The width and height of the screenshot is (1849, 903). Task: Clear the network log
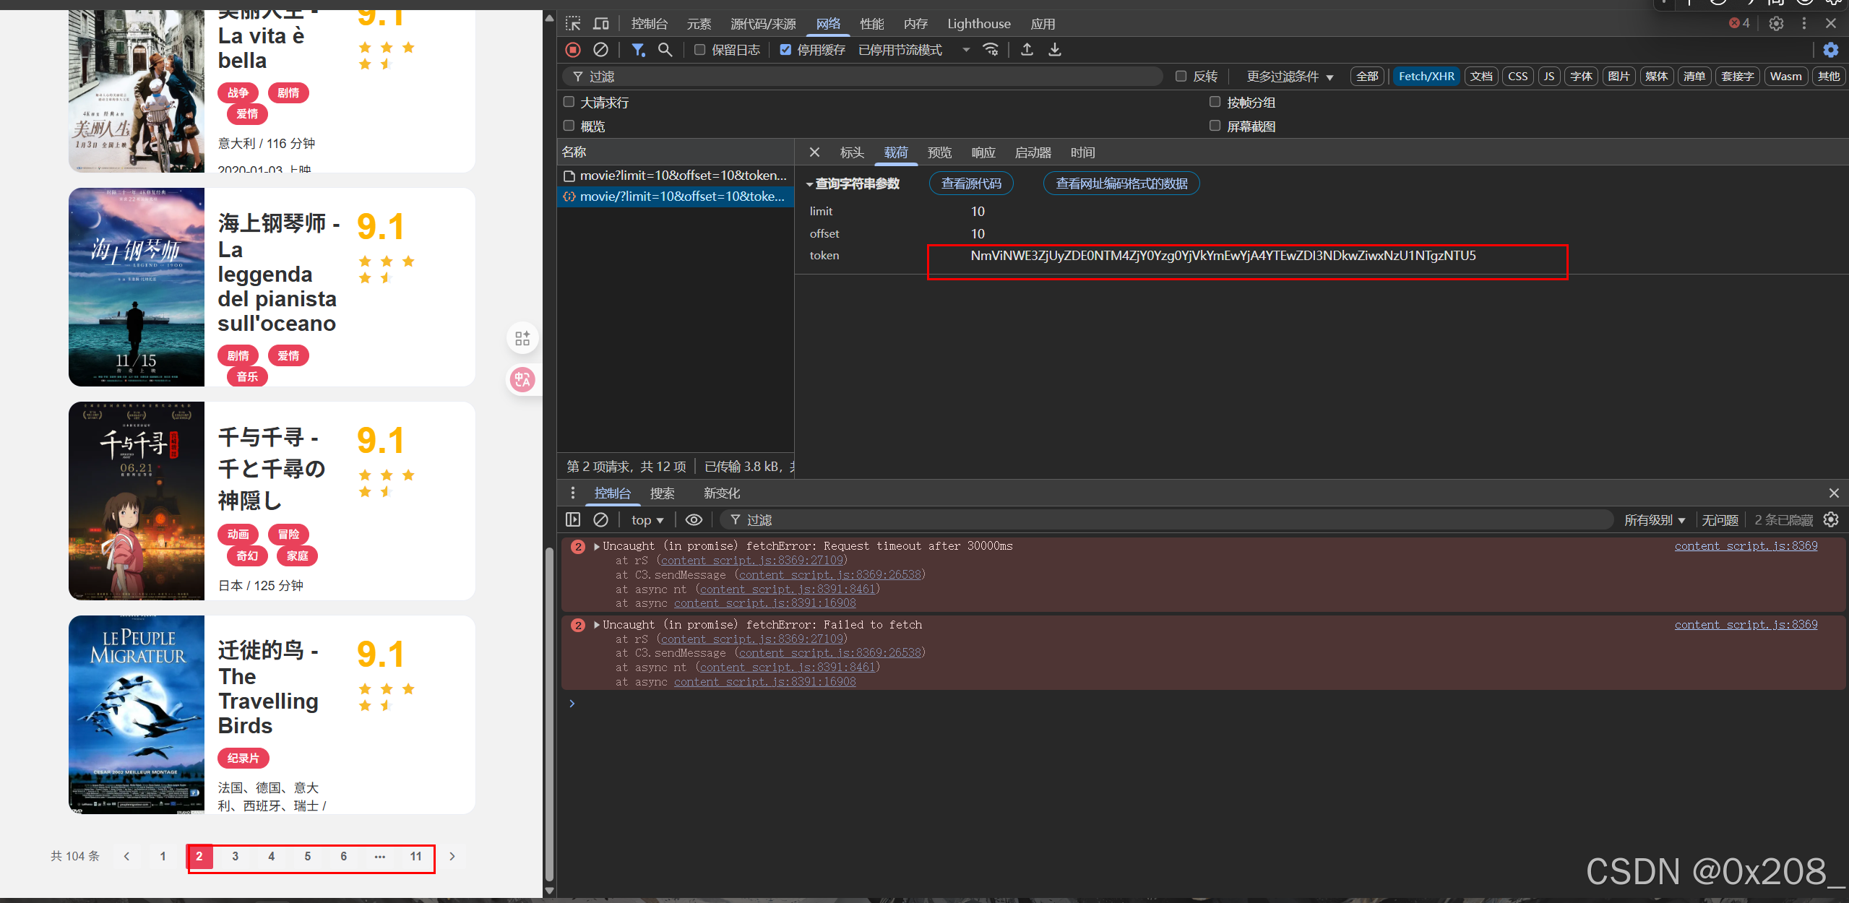pyautogui.click(x=600, y=50)
